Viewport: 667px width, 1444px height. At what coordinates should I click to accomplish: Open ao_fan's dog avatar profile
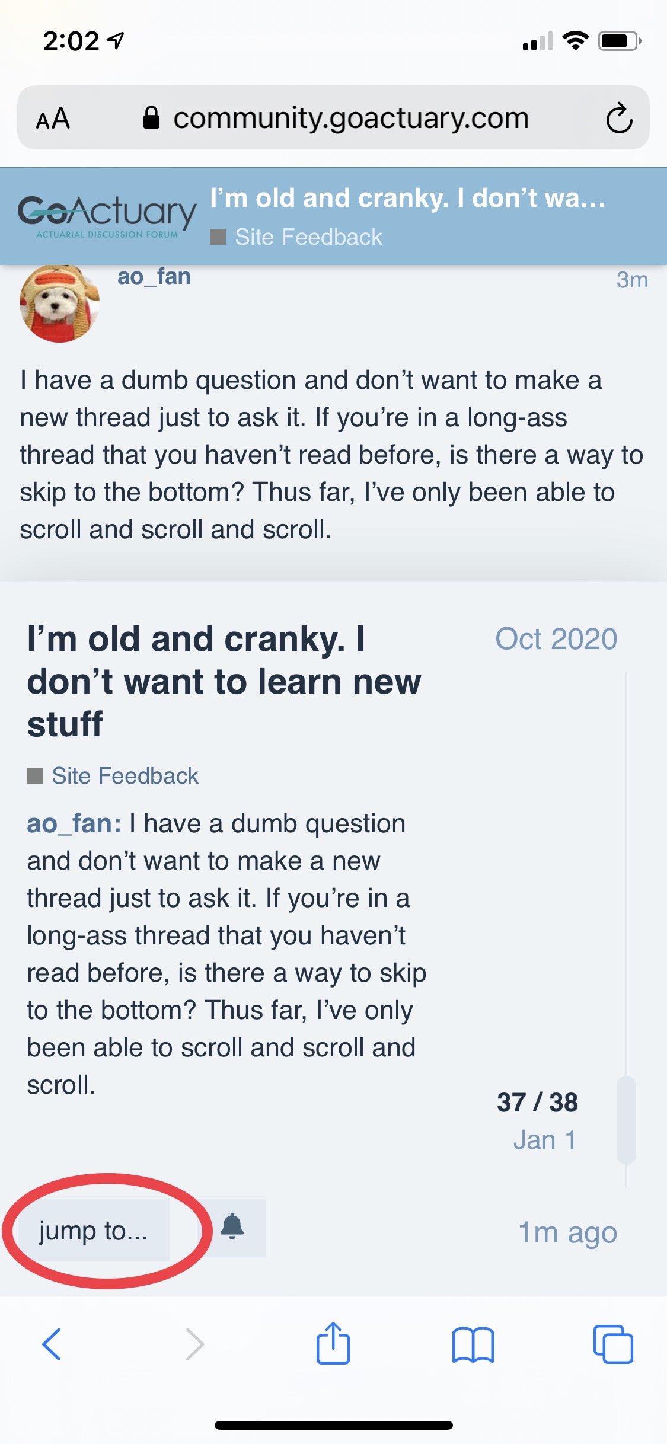[59, 303]
